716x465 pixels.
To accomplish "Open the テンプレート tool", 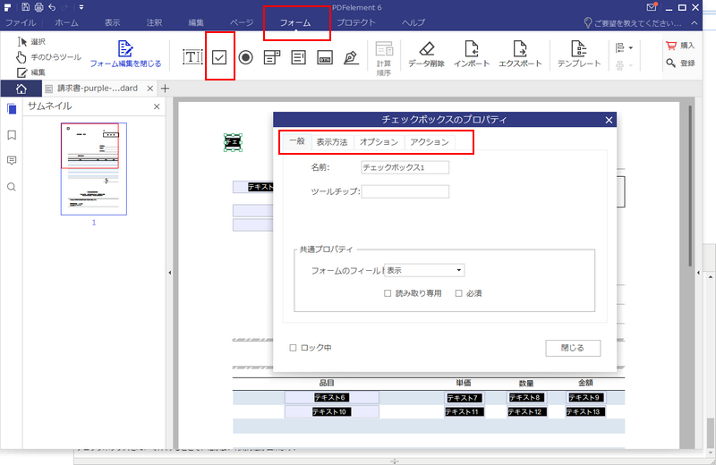I will pyautogui.click(x=578, y=54).
